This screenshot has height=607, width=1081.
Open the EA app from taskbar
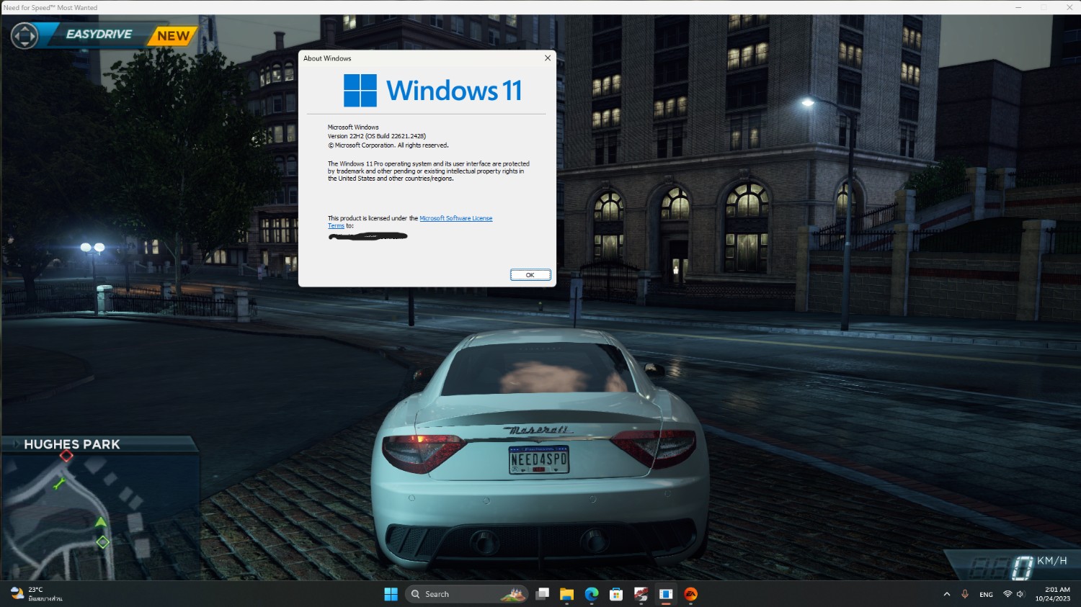690,594
